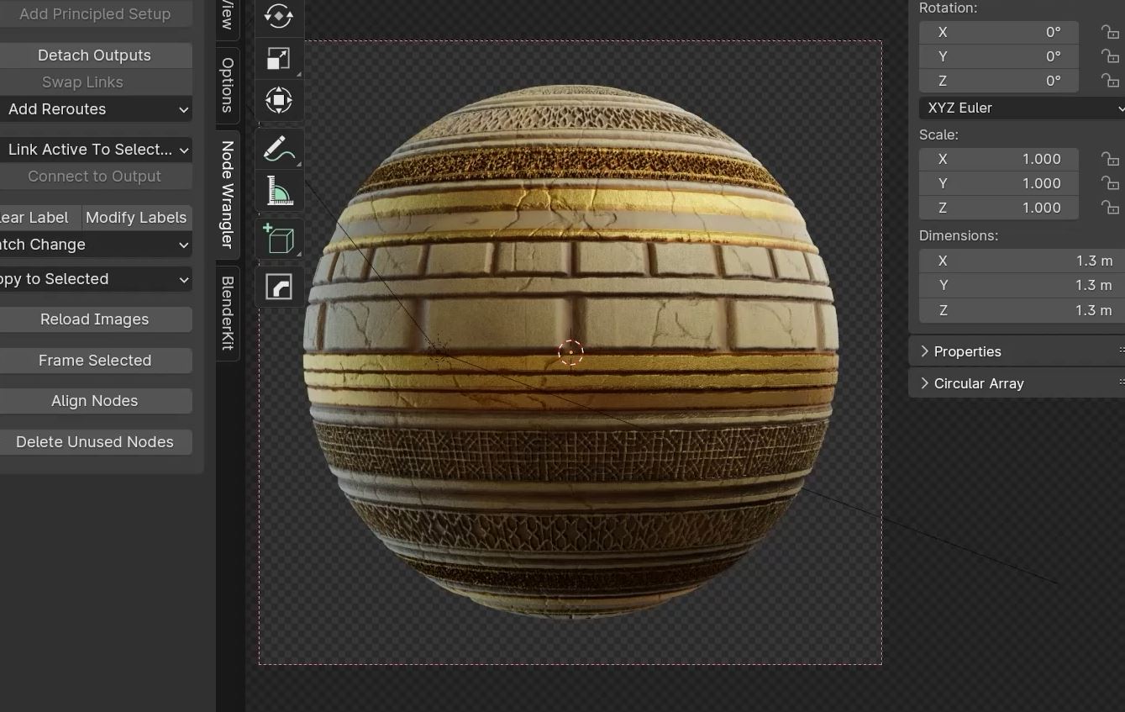
Task: Open the Add Reroutes dropdown
Action: (x=96, y=109)
